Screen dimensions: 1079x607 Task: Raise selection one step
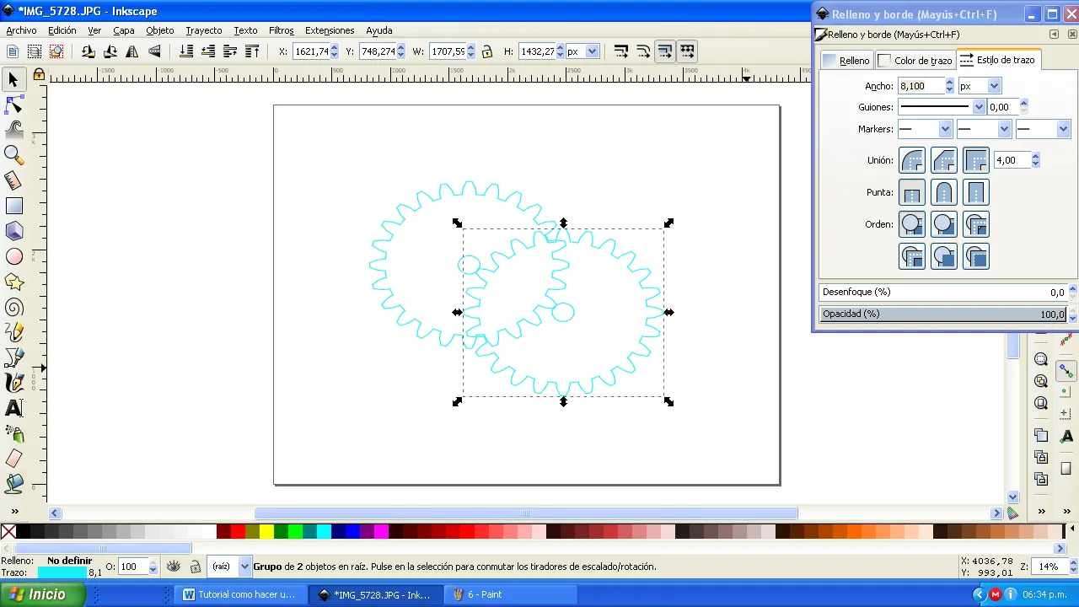pyautogui.click(x=230, y=51)
